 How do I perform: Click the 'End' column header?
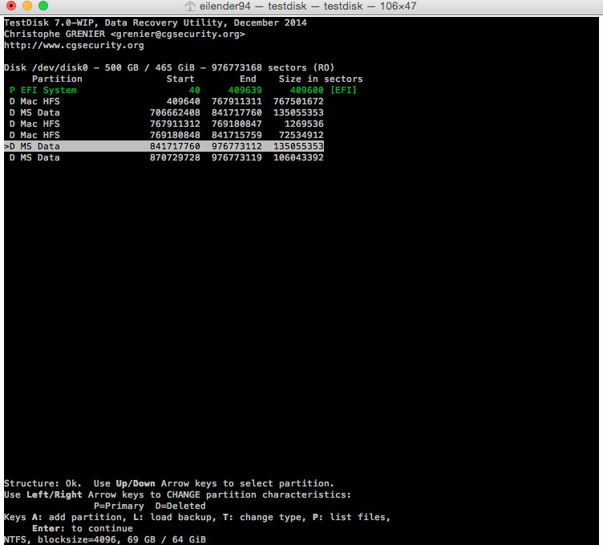(248, 79)
